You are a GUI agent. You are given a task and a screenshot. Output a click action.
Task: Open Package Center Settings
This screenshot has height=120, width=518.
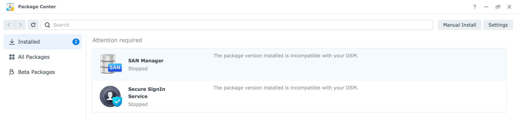498,25
